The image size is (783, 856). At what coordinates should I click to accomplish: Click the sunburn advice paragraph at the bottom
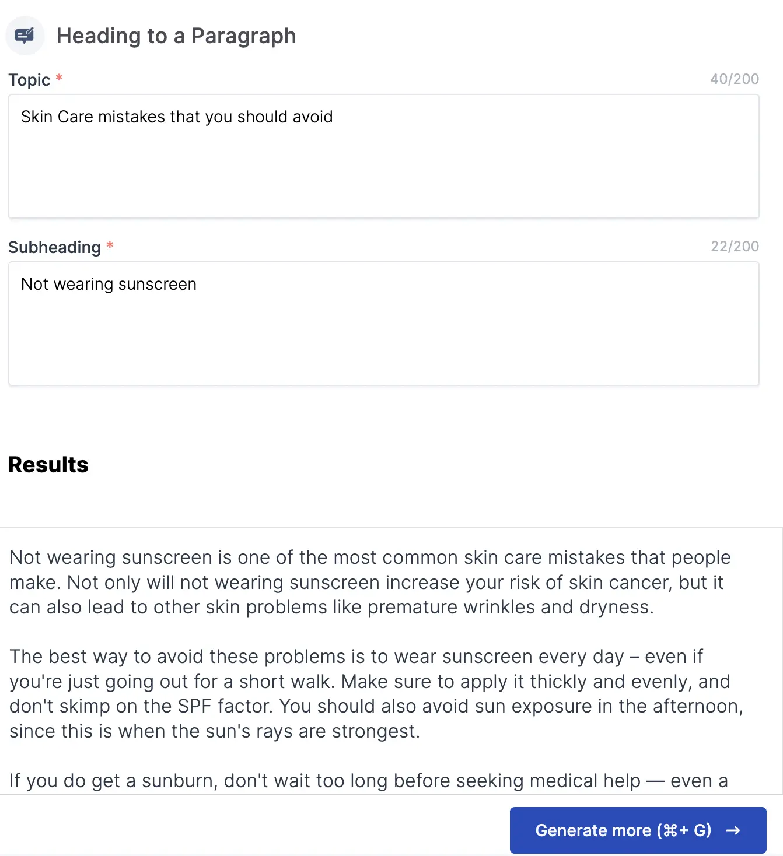[x=368, y=781]
